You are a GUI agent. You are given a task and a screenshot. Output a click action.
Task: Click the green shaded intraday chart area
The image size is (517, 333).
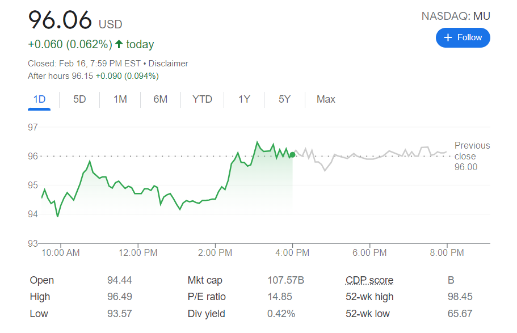coord(261,182)
